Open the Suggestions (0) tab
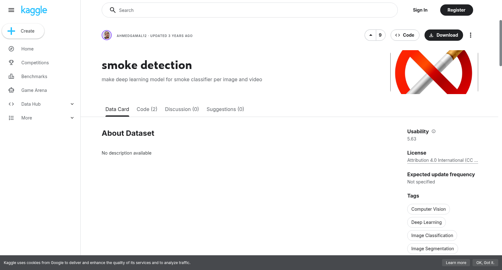Image resolution: width=502 pixels, height=270 pixels. [225, 109]
